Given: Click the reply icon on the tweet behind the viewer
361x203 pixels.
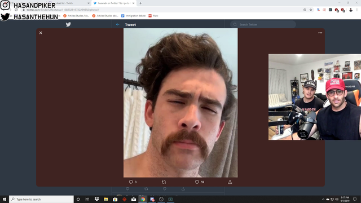Looking at the screenshot, I should click(127, 189).
